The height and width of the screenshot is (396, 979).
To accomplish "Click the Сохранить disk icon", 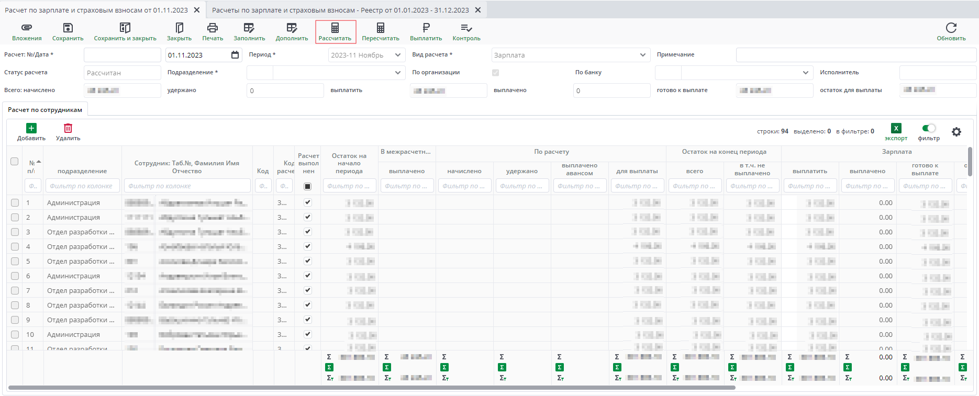I will click(x=68, y=28).
